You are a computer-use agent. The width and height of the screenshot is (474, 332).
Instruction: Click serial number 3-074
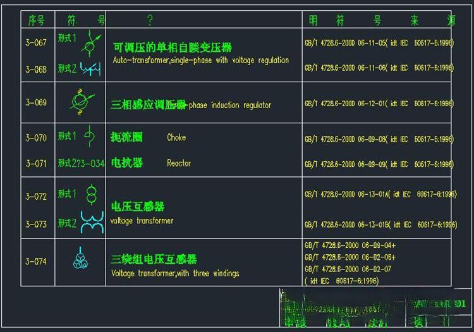pos(36,262)
